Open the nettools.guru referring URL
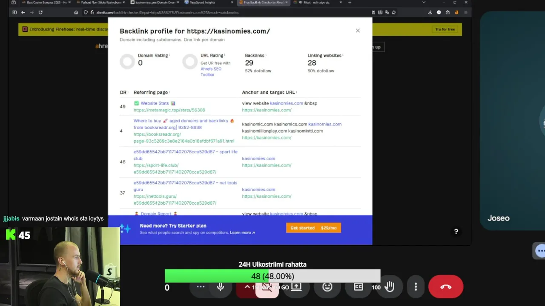545x306 pixels. [x=175, y=200]
